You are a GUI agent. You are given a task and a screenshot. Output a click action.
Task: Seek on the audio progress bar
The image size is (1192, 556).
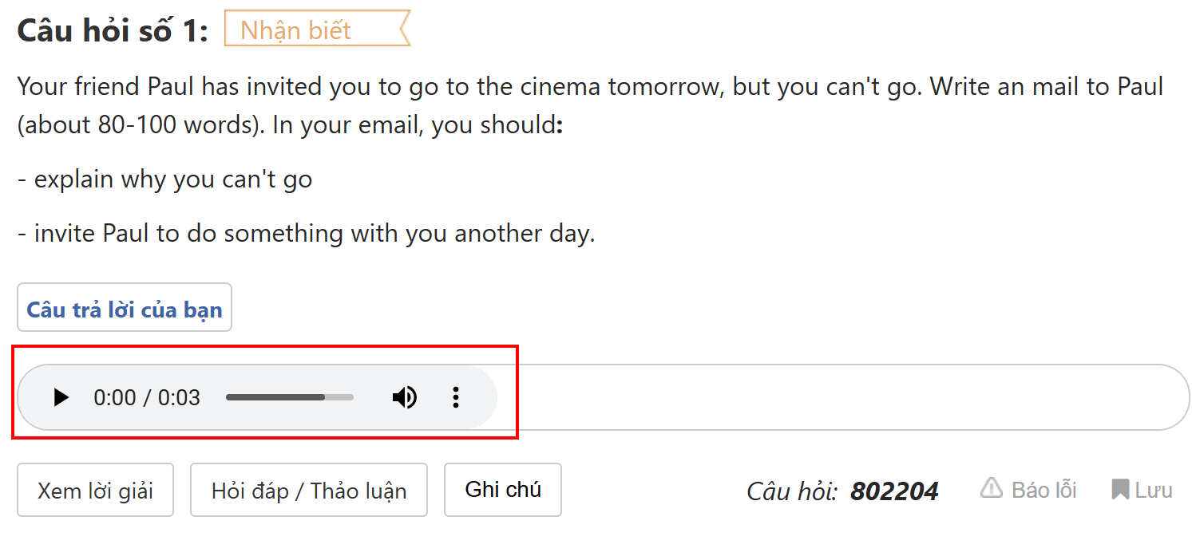click(289, 397)
